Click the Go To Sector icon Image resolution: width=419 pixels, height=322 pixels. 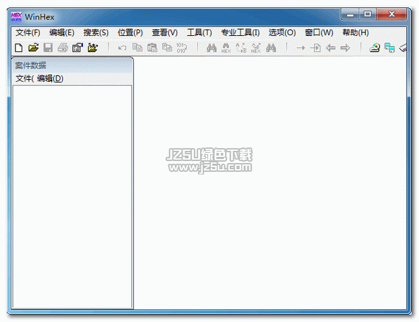316,48
